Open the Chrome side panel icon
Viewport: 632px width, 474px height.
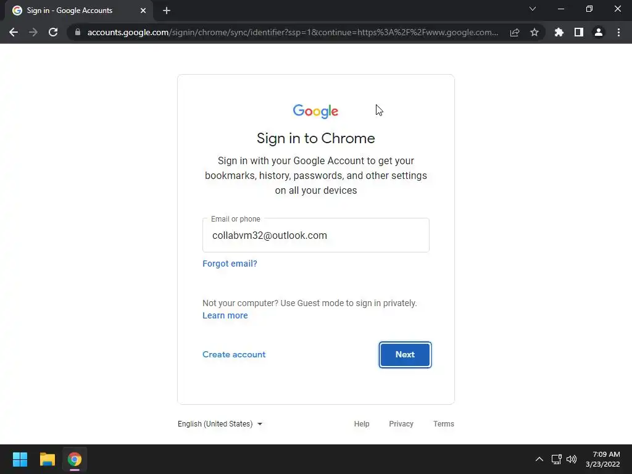[x=579, y=32]
